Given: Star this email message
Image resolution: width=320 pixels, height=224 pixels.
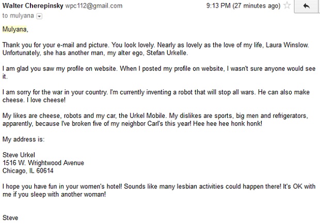Looking at the screenshot, I should [x=287, y=6].
